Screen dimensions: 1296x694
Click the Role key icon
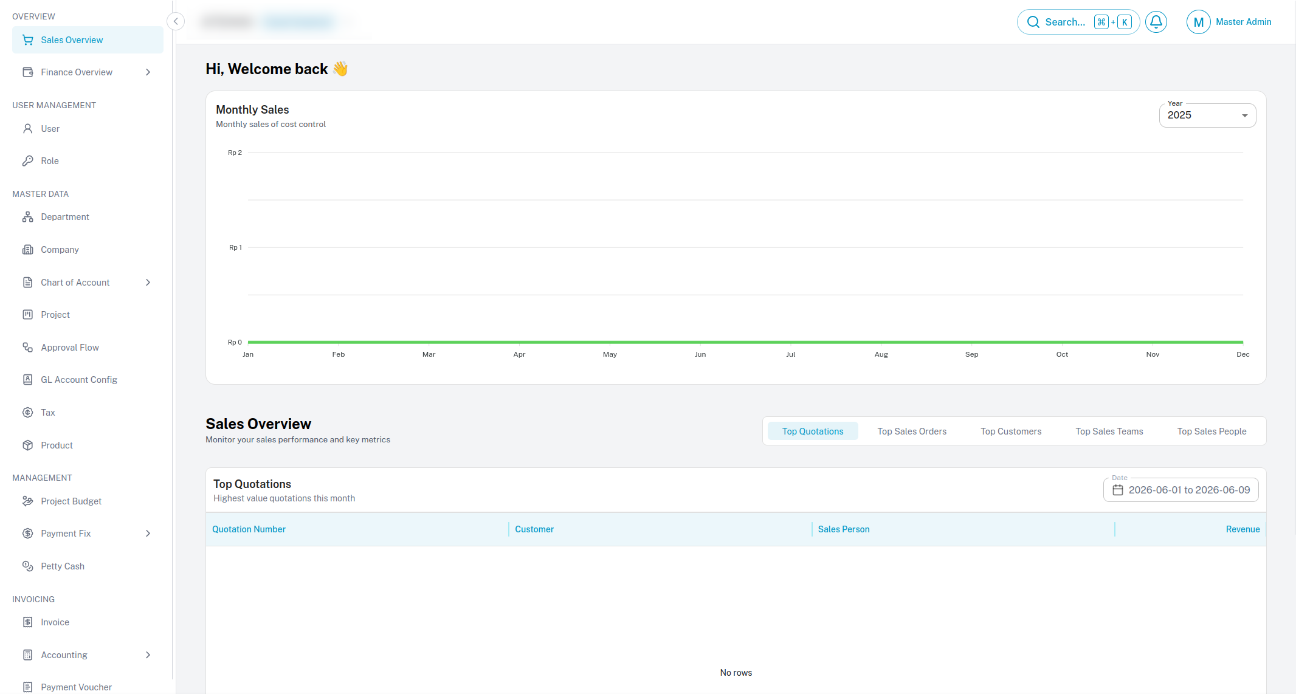pos(28,161)
